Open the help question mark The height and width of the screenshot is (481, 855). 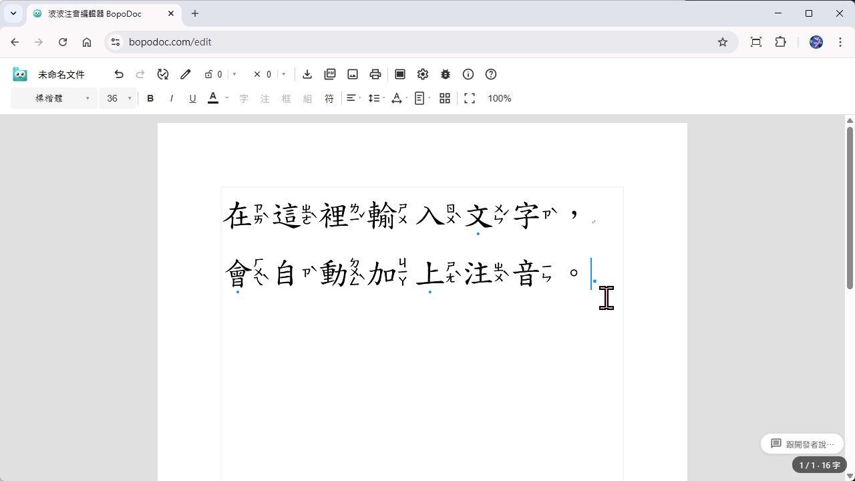click(x=491, y=74)
